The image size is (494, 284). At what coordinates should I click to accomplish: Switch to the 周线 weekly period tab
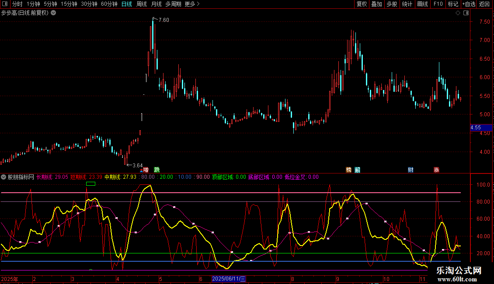(x=142, y=4)
